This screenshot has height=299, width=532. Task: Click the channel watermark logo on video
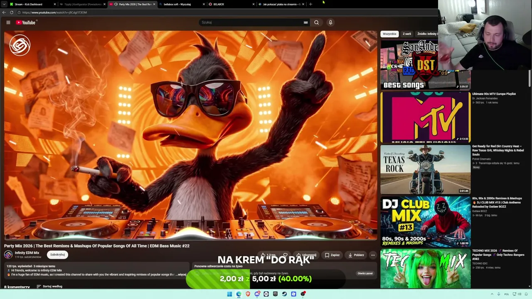click(x=20, y=45)
